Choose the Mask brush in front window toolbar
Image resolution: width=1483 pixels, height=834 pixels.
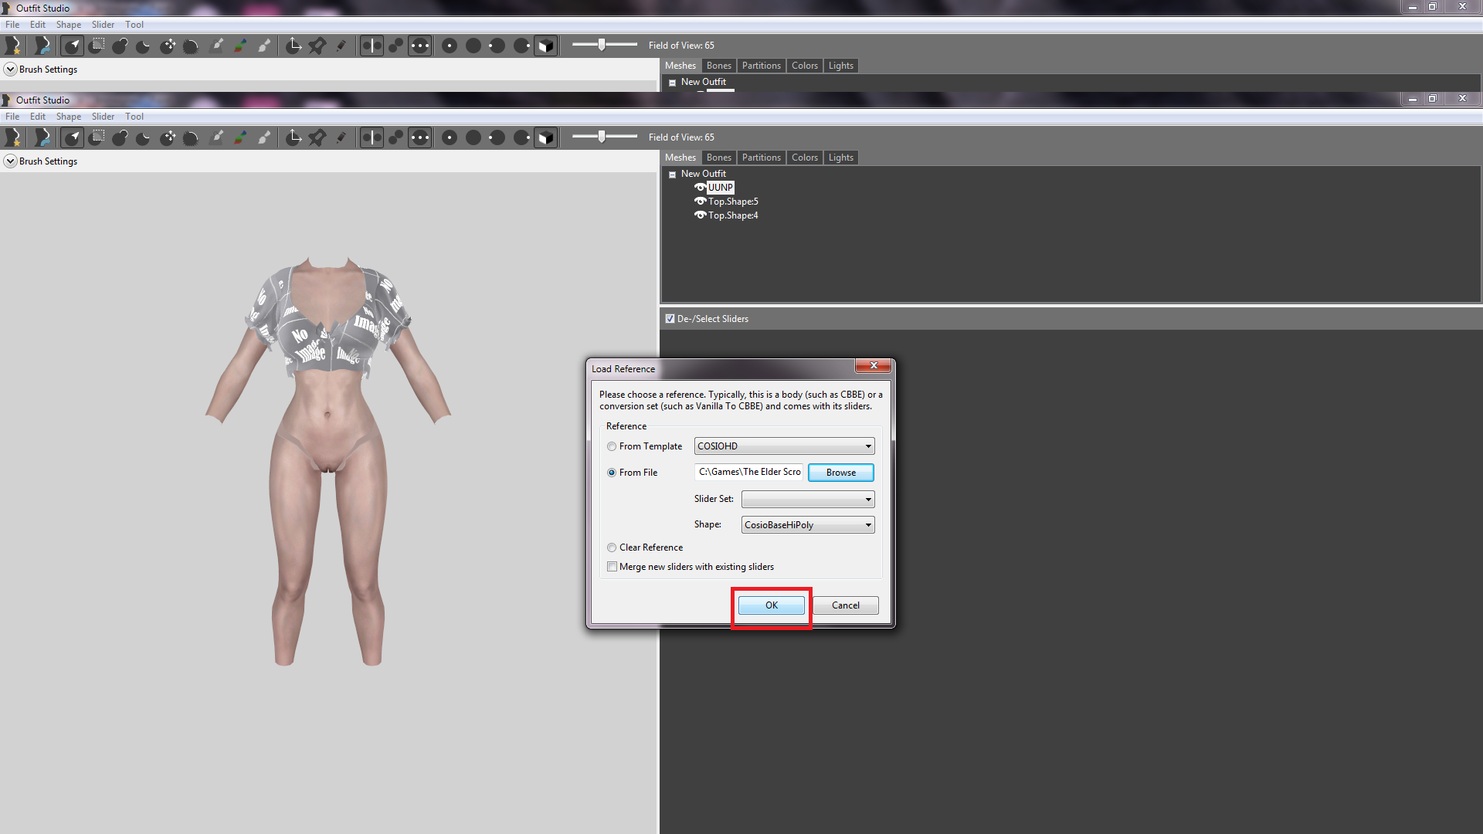pos(97,137)
